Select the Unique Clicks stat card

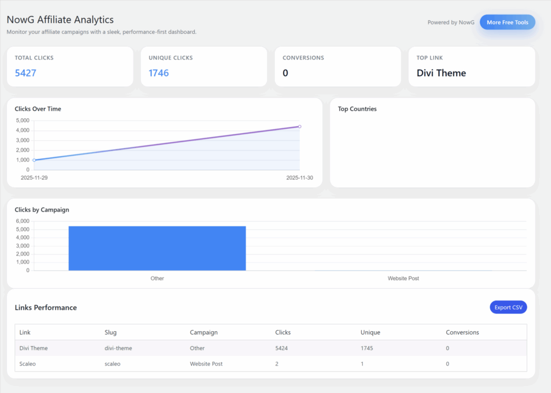click(x=203, y=66)
